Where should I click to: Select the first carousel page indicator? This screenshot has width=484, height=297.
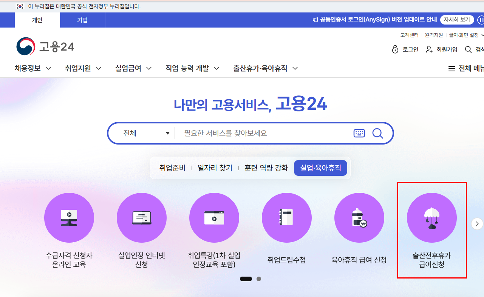(x=246, y=279)
